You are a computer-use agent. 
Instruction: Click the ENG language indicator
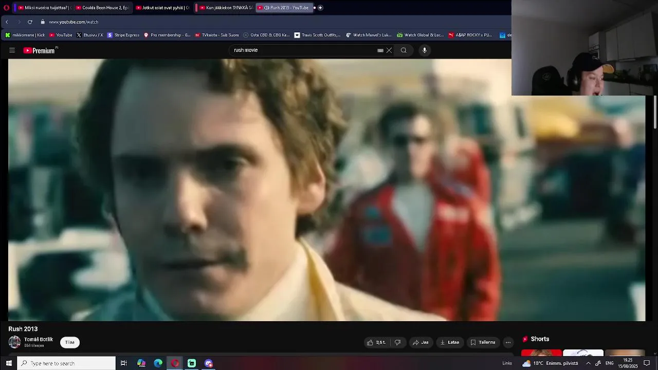(609, 363)
